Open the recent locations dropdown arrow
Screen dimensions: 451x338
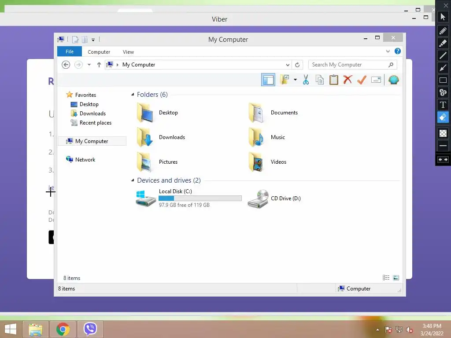[89, 65]
